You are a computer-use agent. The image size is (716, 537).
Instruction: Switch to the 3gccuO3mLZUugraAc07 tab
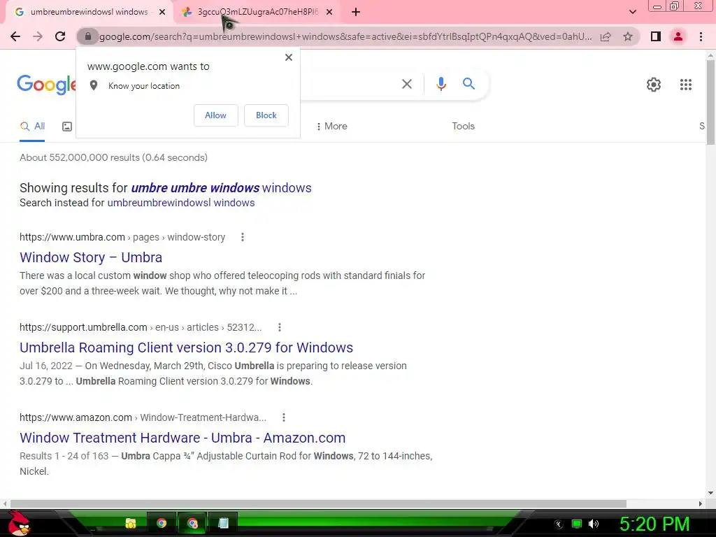pos(257,12)
